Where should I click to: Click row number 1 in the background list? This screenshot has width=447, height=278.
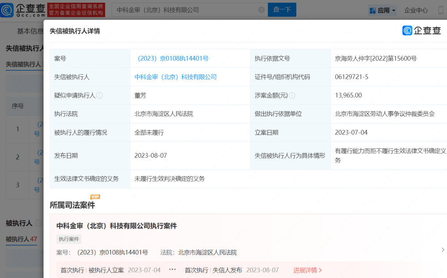[18, 129]
